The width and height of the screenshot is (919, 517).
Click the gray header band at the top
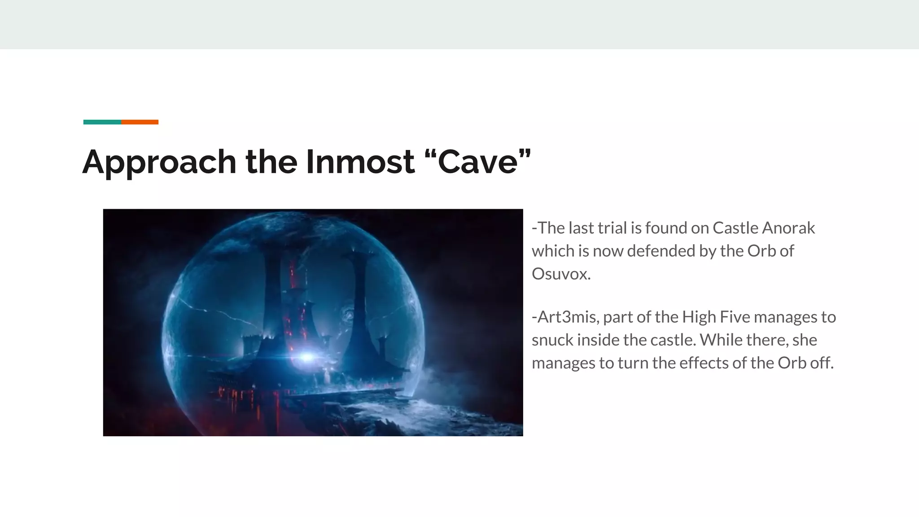click(459, 24)
